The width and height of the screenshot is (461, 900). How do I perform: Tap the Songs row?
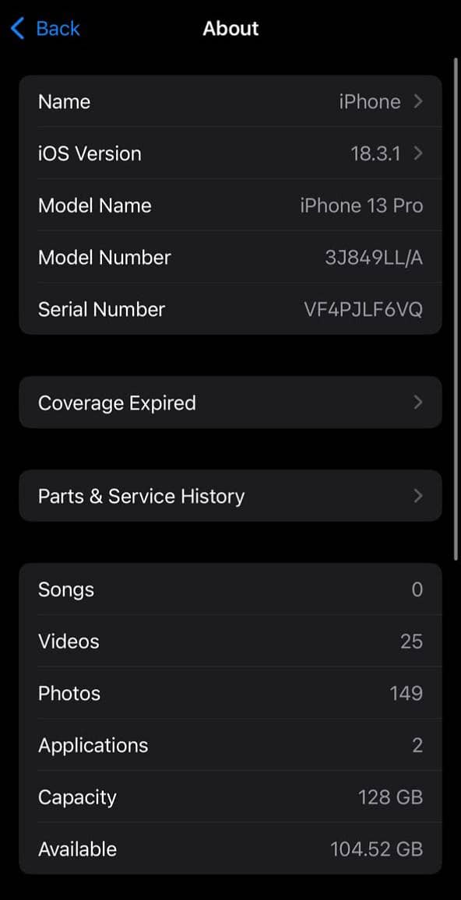click(x=230, y=589)
